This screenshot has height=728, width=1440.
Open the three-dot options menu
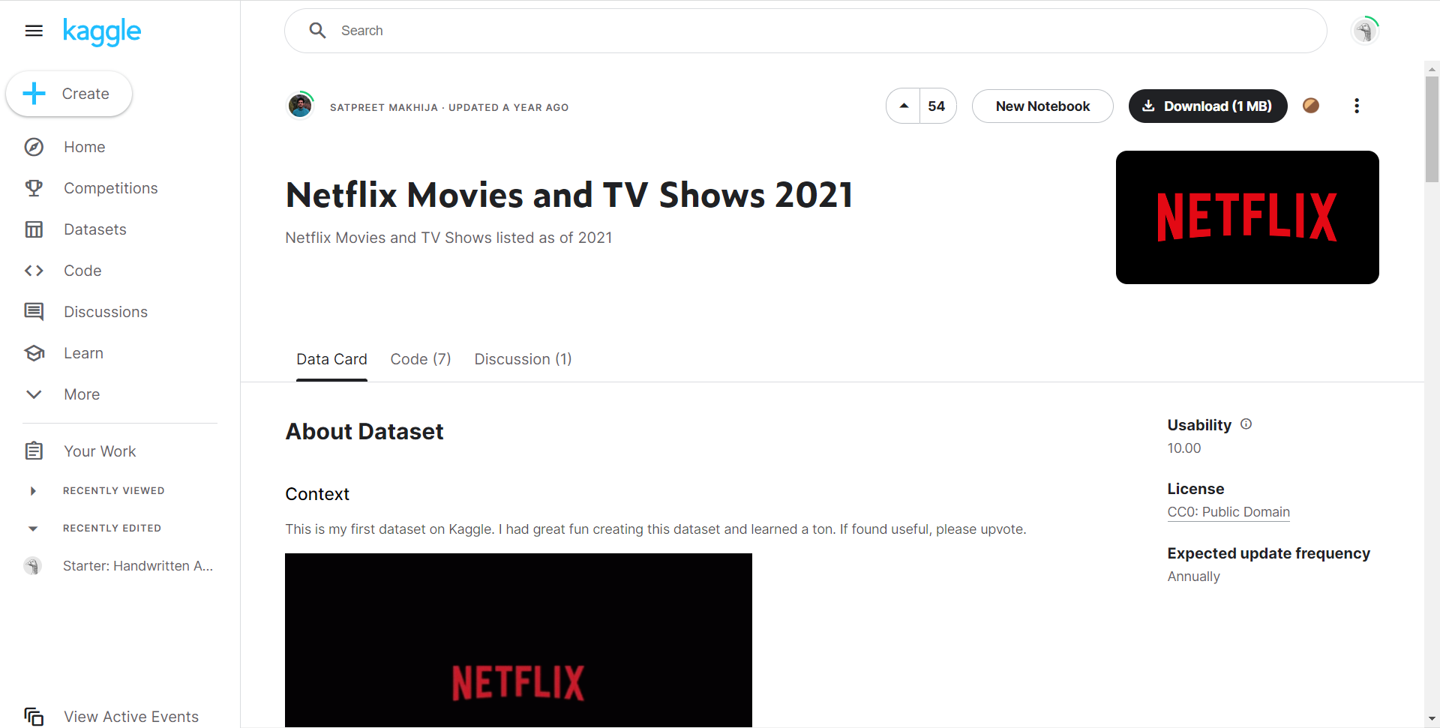1357,106
